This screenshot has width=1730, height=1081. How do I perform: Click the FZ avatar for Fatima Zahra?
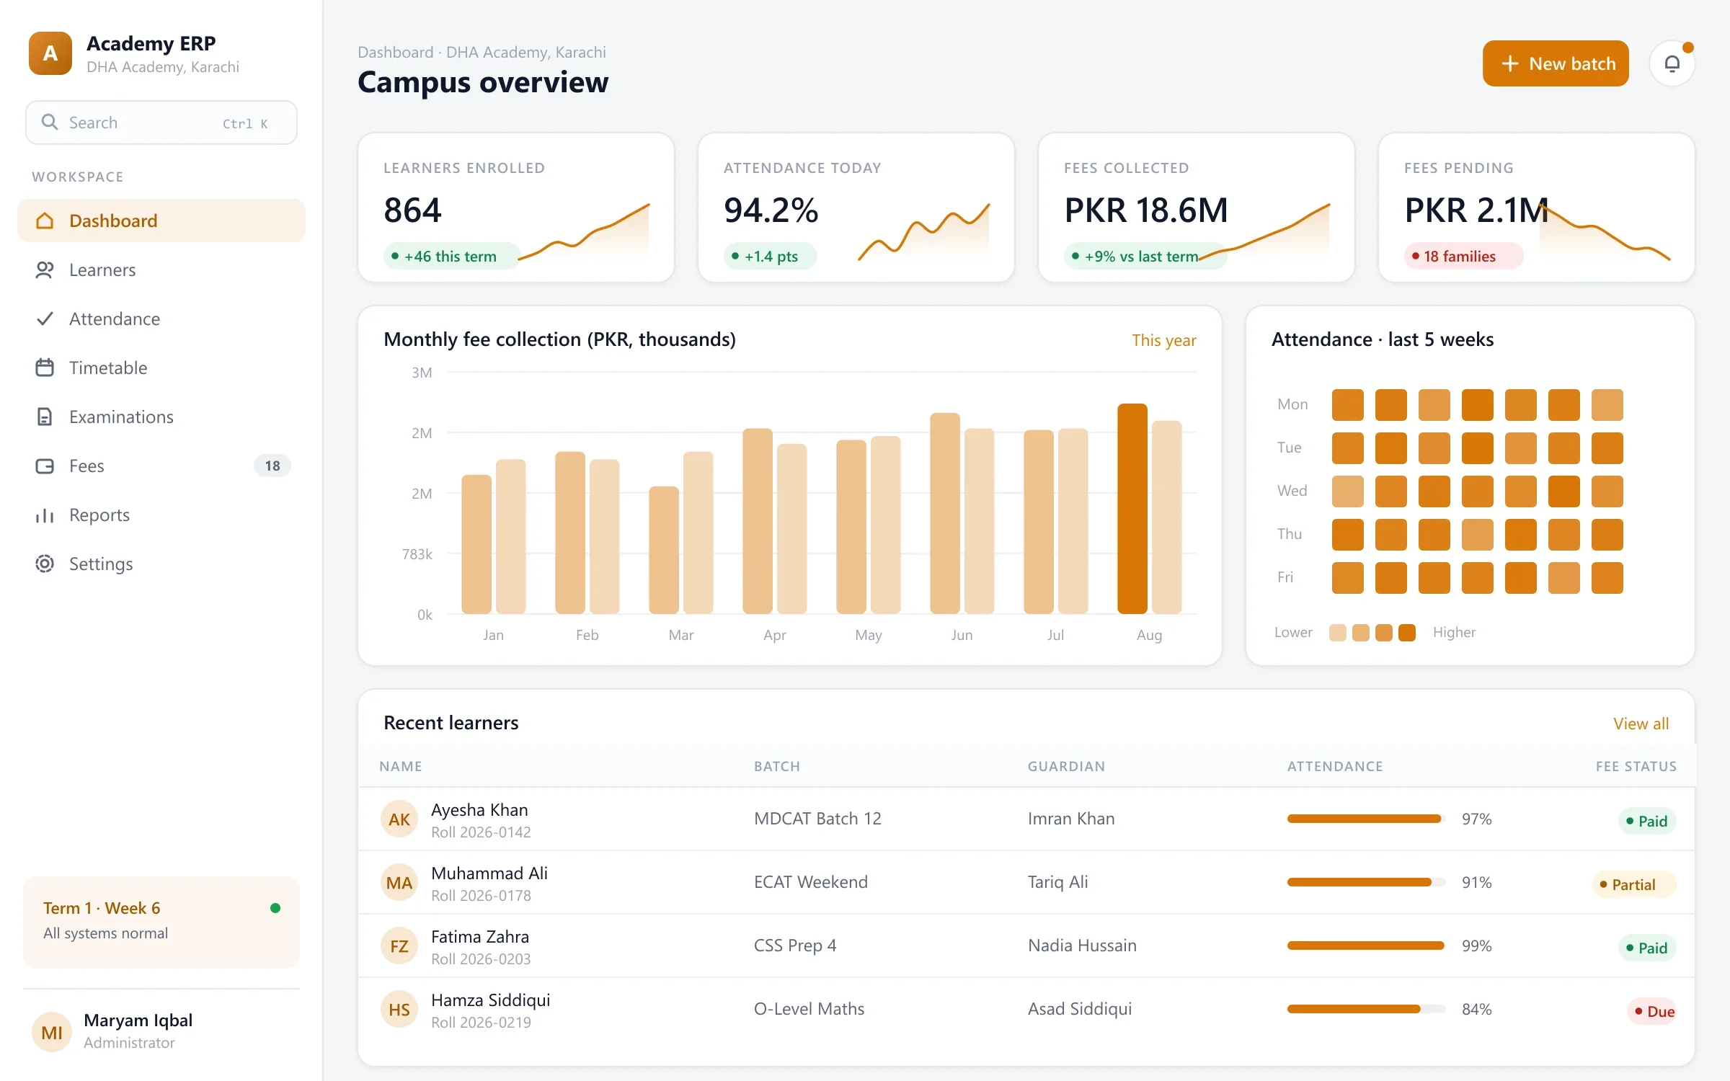coord(399,946)
